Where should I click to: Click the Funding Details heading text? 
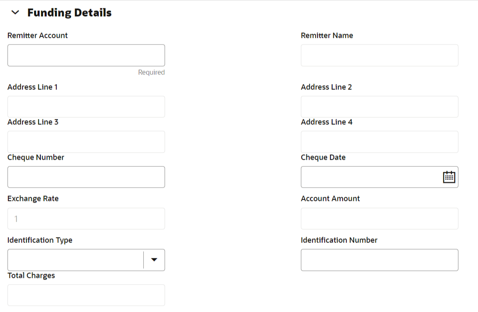click(69, 13)
